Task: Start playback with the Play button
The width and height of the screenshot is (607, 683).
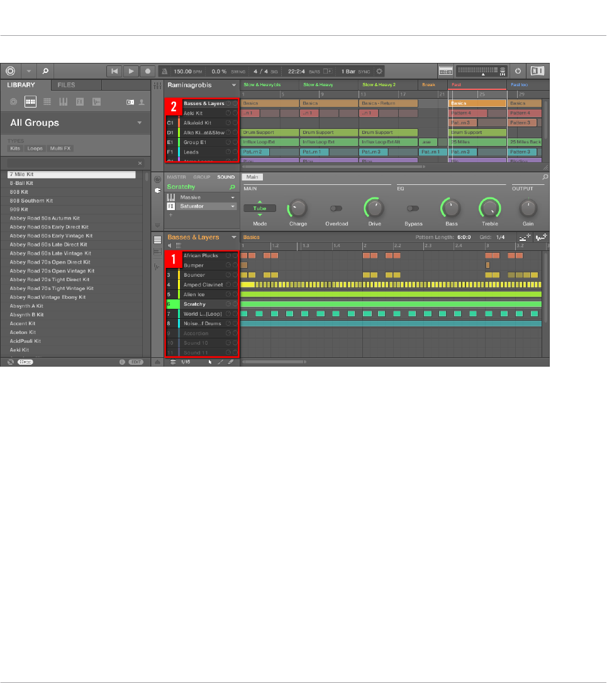Action: tap(131, 71)
